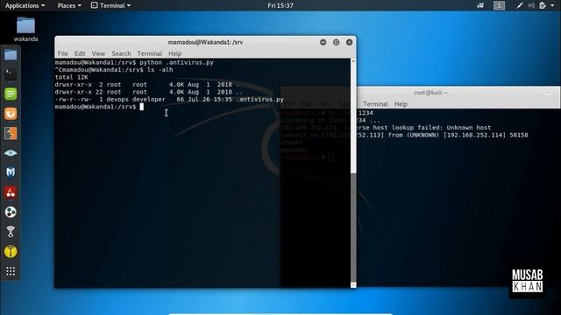Click the 'python .antivirus.py' command text
Viewport: 561px width, 315px height.
177,62
